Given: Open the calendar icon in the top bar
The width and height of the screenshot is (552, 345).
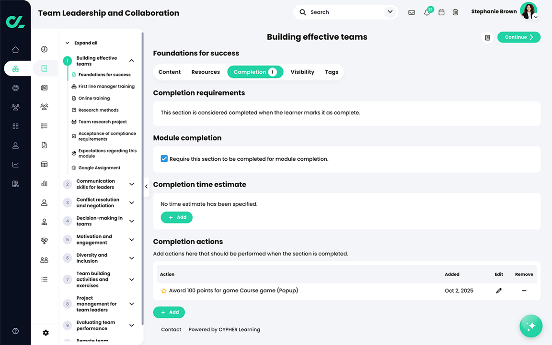Looking at the screenshot, I should 441,12.
